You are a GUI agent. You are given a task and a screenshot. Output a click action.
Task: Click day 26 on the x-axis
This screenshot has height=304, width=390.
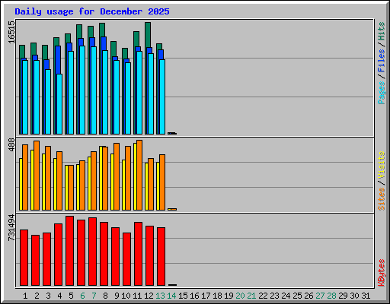[308, 296]
